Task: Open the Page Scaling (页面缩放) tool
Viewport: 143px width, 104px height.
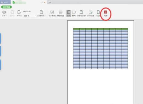Action: pos(41,13)
